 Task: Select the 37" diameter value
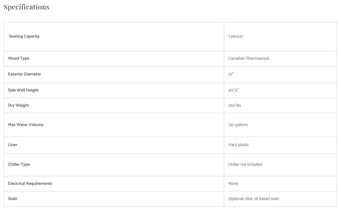click(x=231, y=74)
